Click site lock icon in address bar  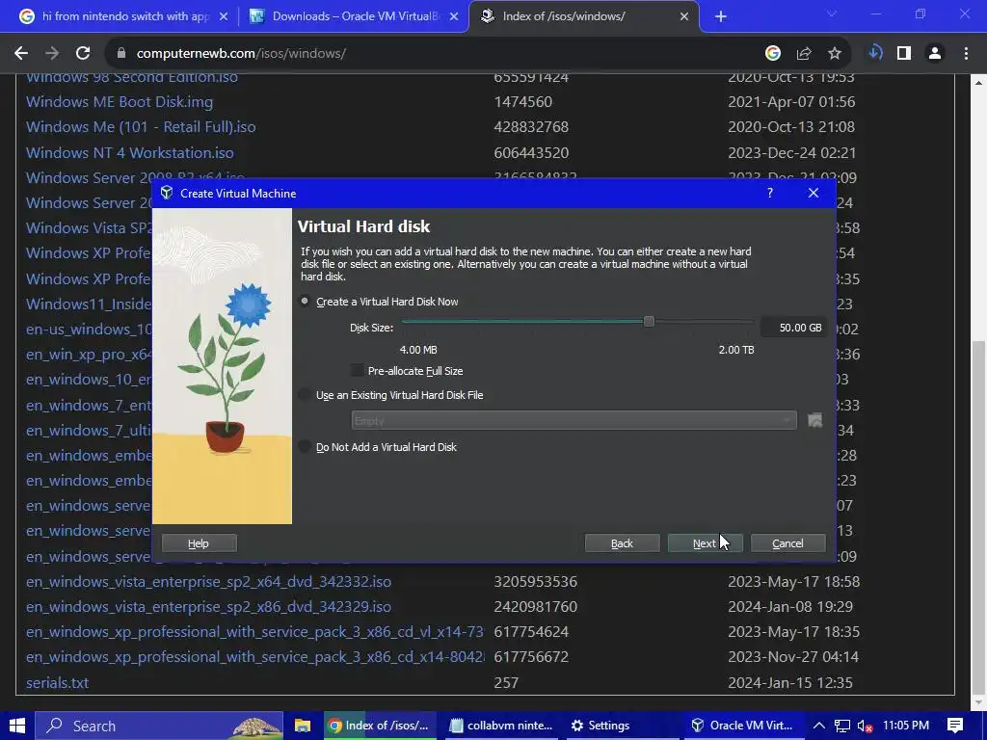pyautogui.click(x=121, y=54)
